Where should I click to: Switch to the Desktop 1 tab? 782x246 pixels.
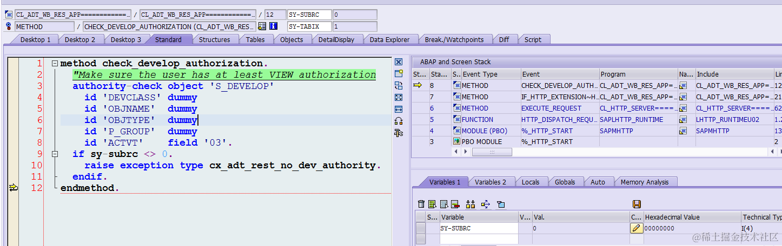(35, 39)
